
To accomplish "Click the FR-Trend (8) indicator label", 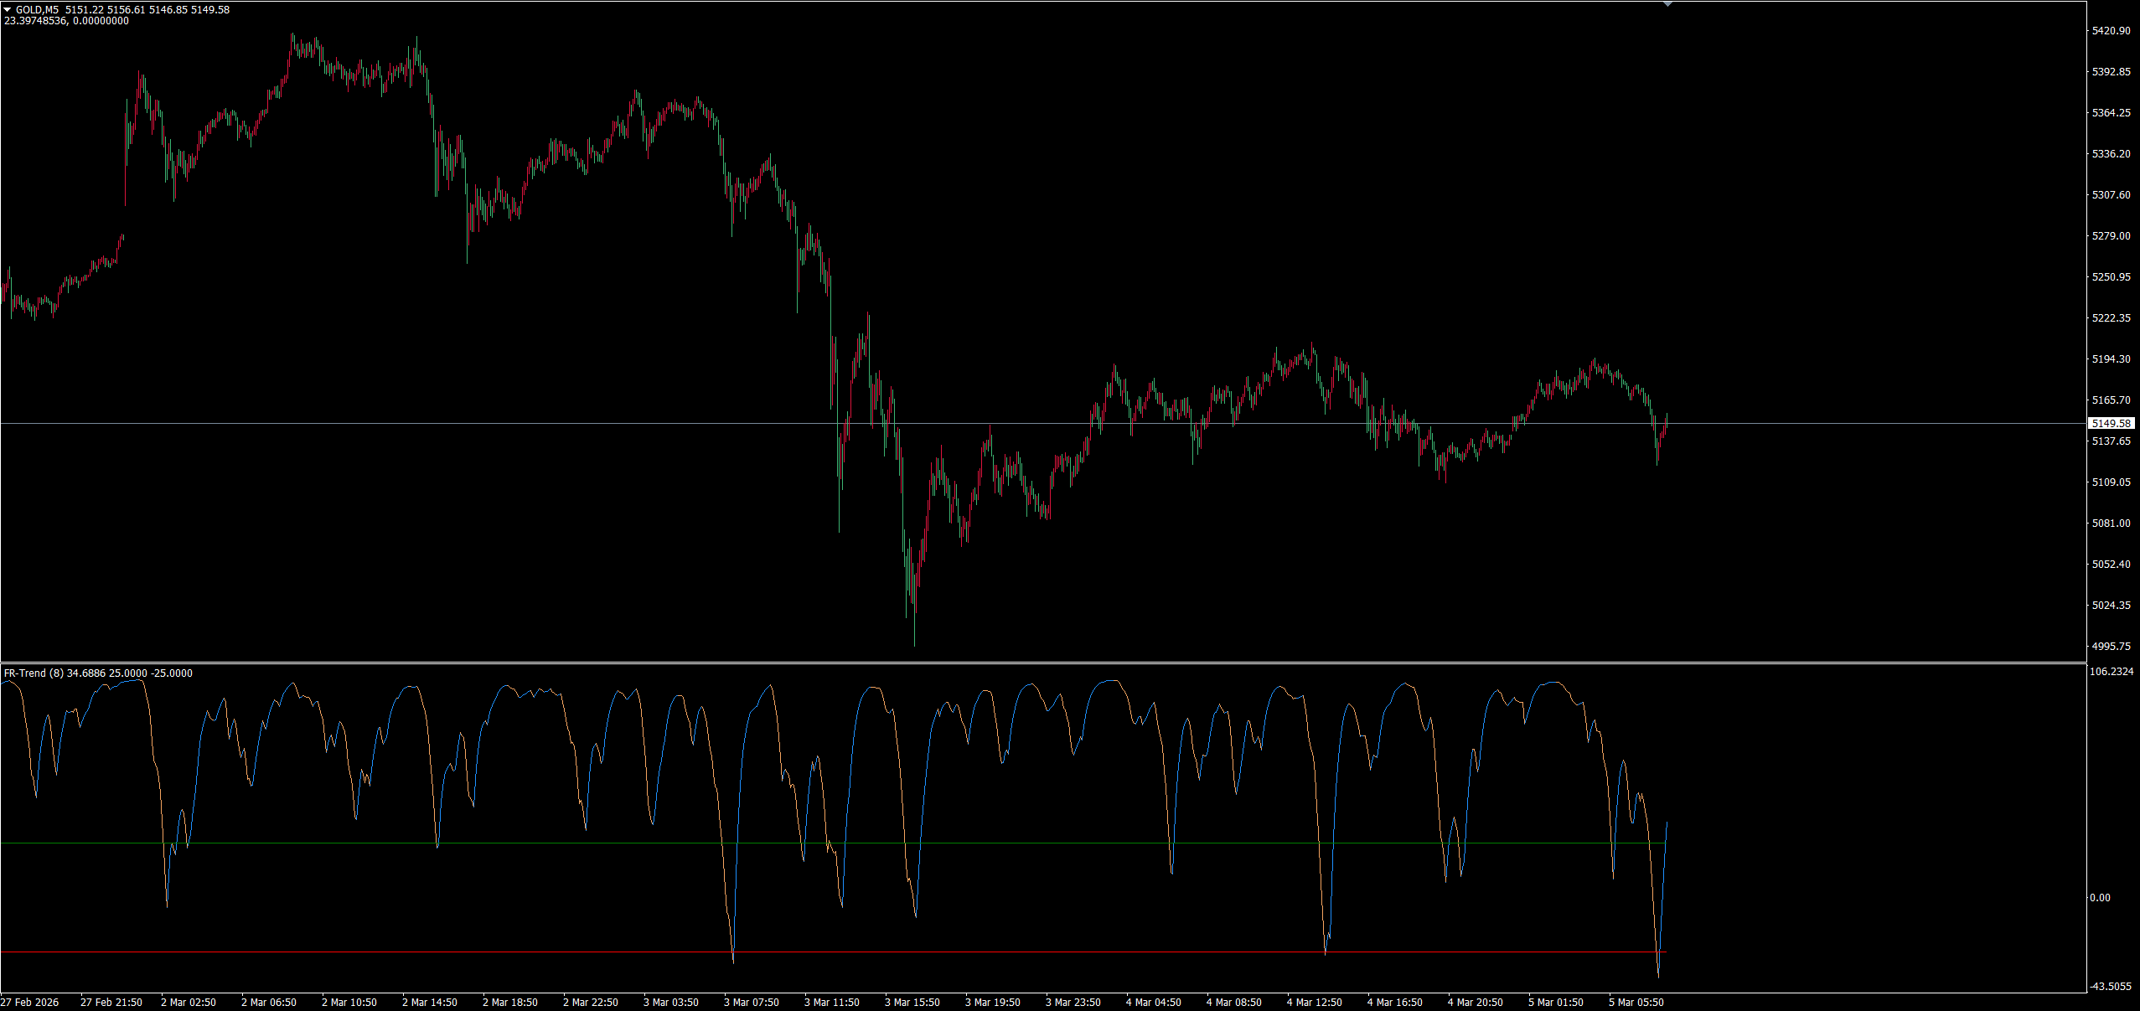I will point(34,673).
